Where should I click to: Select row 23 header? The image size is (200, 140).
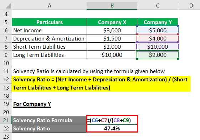6,136
